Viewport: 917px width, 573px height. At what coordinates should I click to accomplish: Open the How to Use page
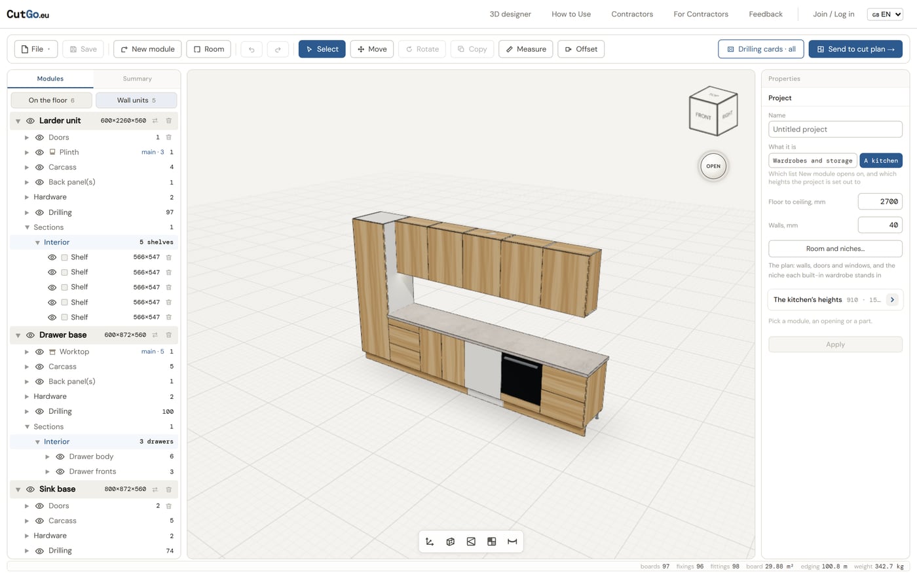point(571,14)
